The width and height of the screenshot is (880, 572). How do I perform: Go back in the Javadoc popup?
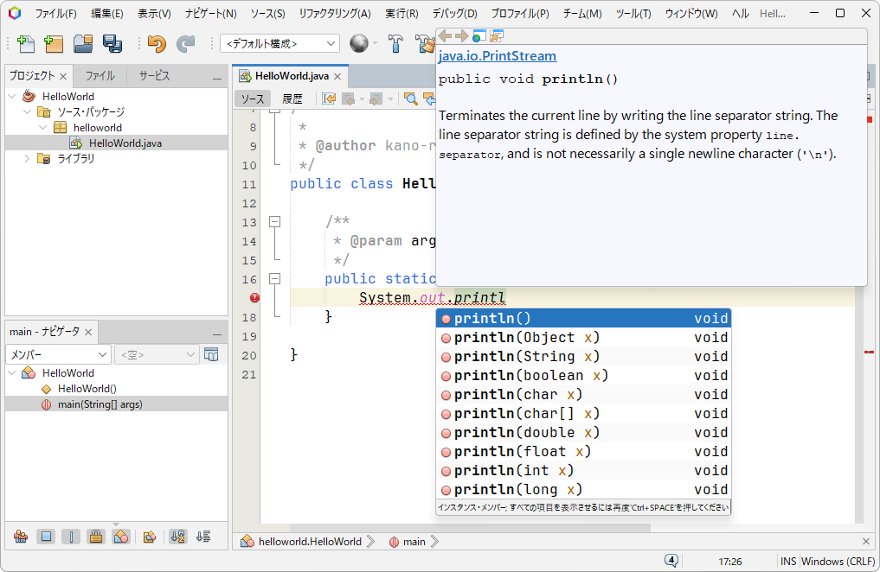[445, 36]
